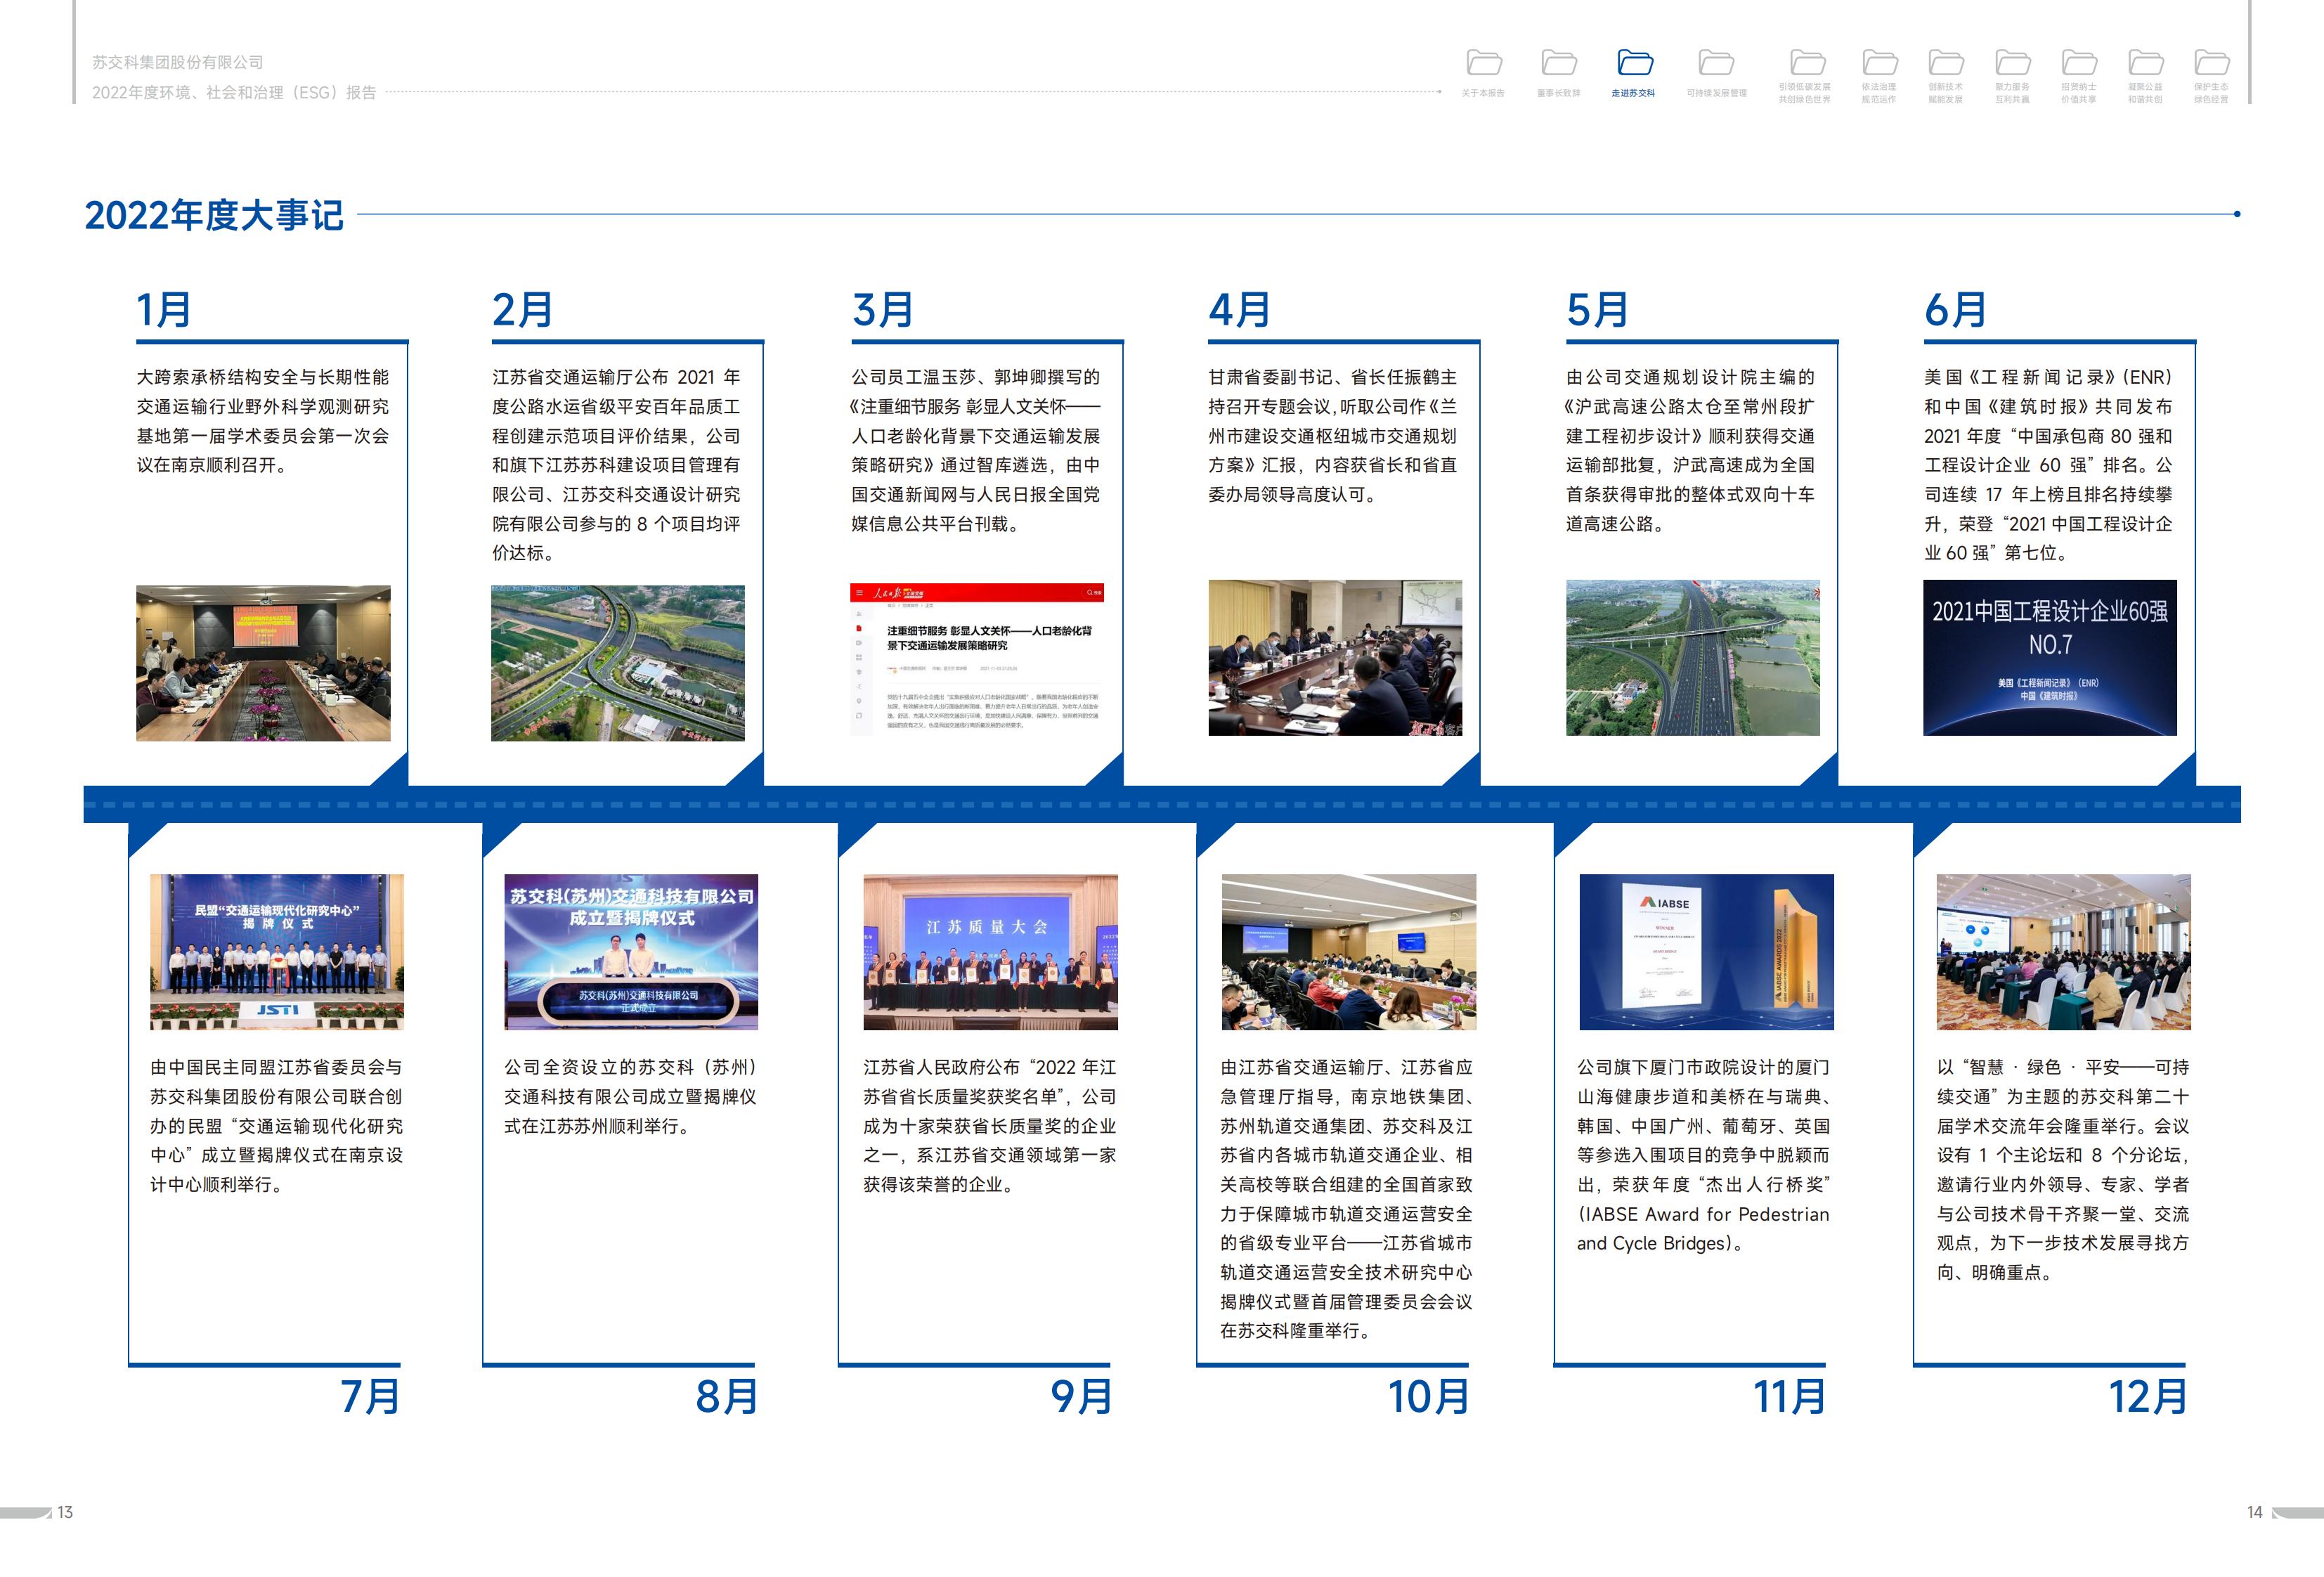Image resolution: width=2324 pixels, height=1577 pixels.
Task: Click the 走进苏交科 navigation label
Action: tap(1633, 93)
